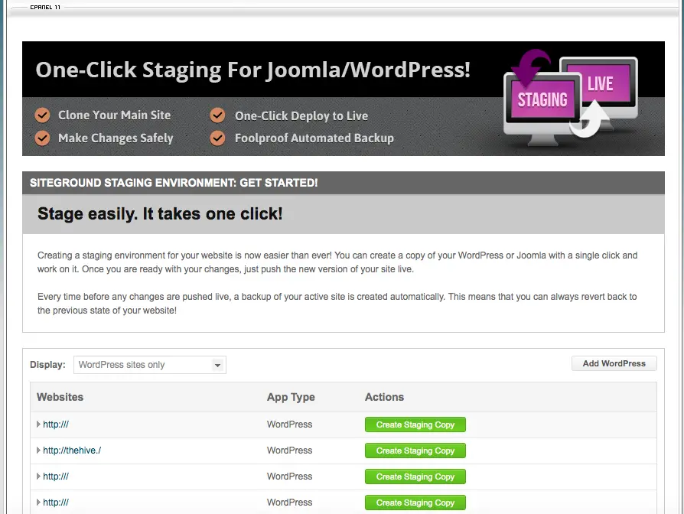The width and height of the screenshot is (684, 514).
Task: Open the http://thehive./ website link
Action: [x=72, y=451]
